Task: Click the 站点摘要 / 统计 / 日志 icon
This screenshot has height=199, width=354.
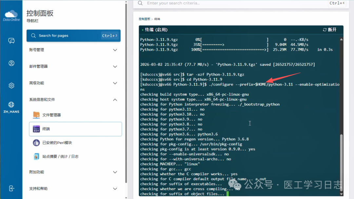Action: [x=36, y=156]
